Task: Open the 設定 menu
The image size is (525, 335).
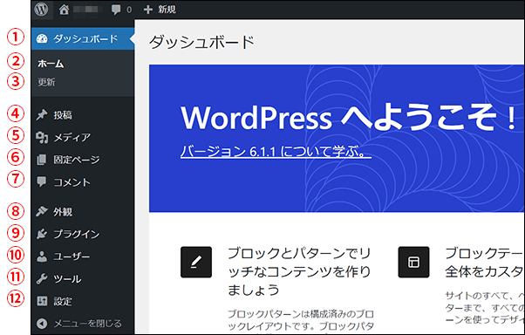Action: 83,301
